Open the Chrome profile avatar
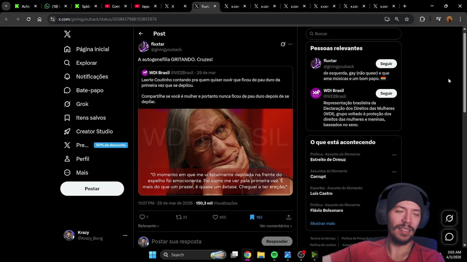467x262 pixels. [x=449, y=19]
